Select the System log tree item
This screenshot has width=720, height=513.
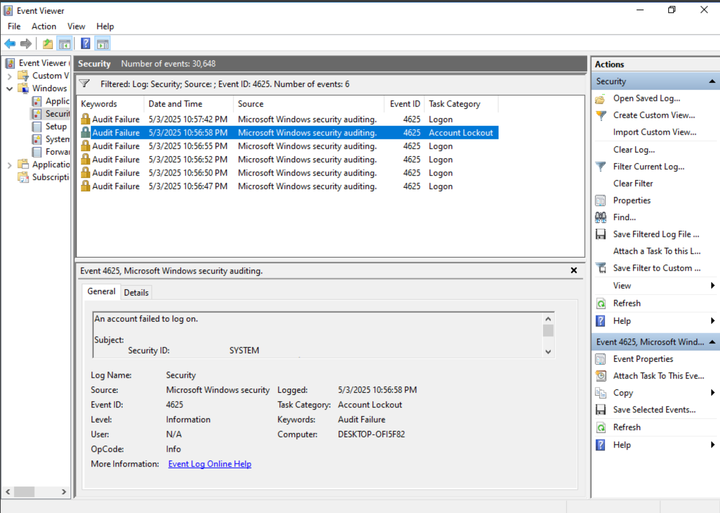click(57, 139)
